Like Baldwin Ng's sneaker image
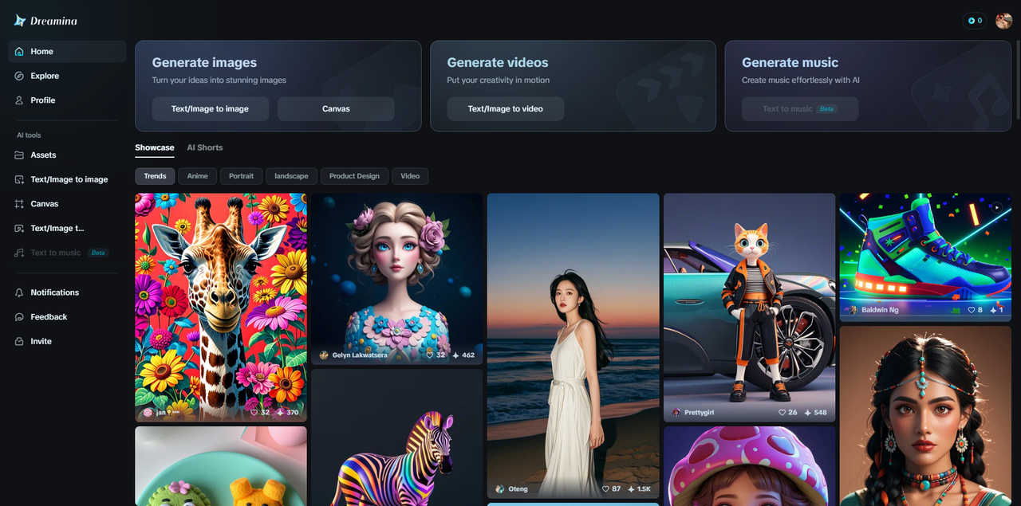 972,310
